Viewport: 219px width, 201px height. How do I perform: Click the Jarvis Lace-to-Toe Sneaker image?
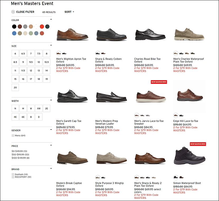click(151, 96)
